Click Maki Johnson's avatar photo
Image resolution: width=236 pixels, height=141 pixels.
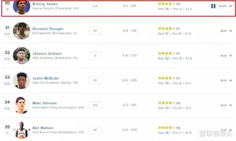[x=22, y=105]
